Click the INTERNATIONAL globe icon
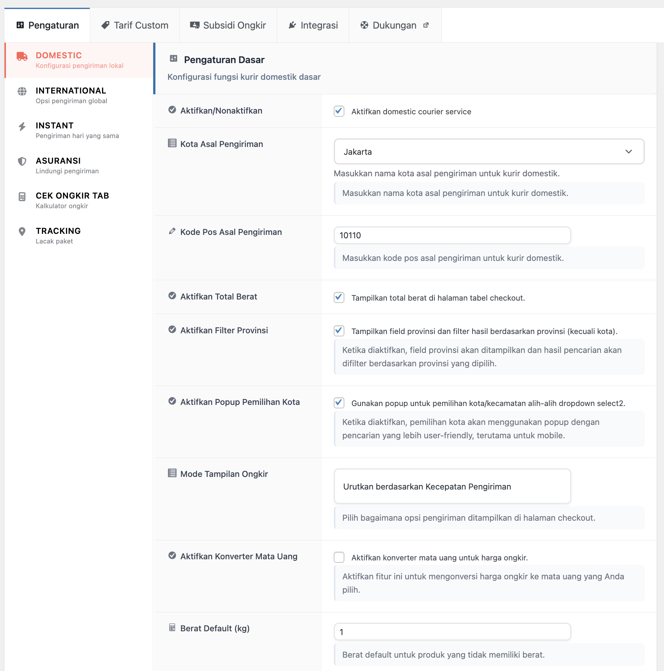Viewport: 664px width, 671px height. pos(22,91)
